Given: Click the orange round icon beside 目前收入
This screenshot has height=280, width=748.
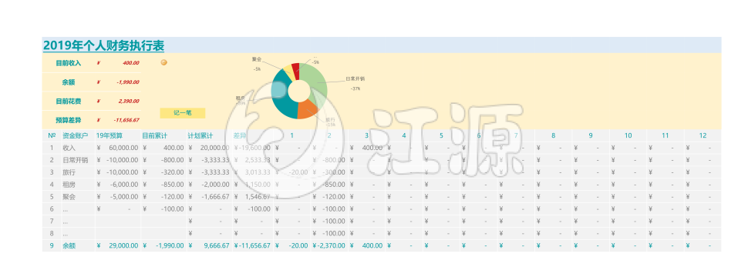Looking at the screenshot, I should tap(163, 62).
